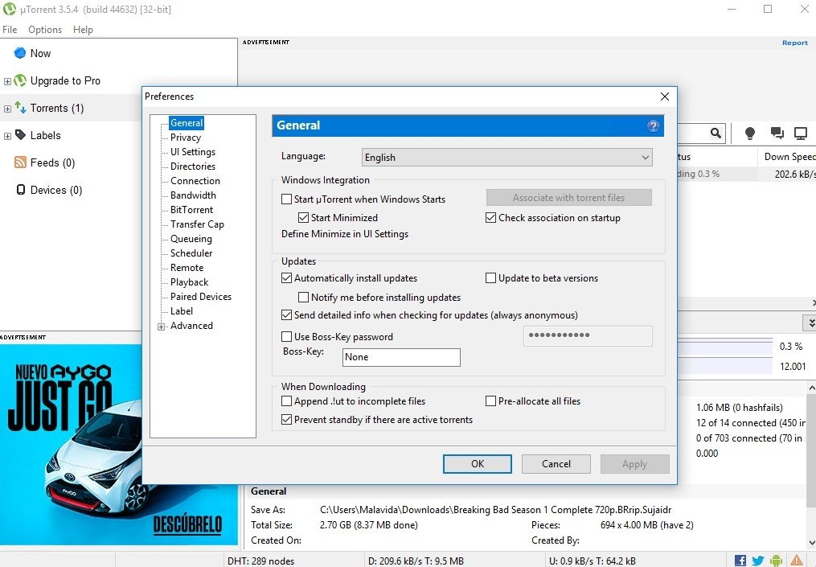
Task: Click the Torrents arrows icon in sidebar
Action: tap(20, 108)
